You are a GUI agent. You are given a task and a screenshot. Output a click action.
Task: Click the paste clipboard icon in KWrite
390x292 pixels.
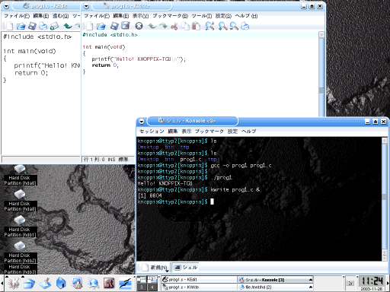click(196, 26)
